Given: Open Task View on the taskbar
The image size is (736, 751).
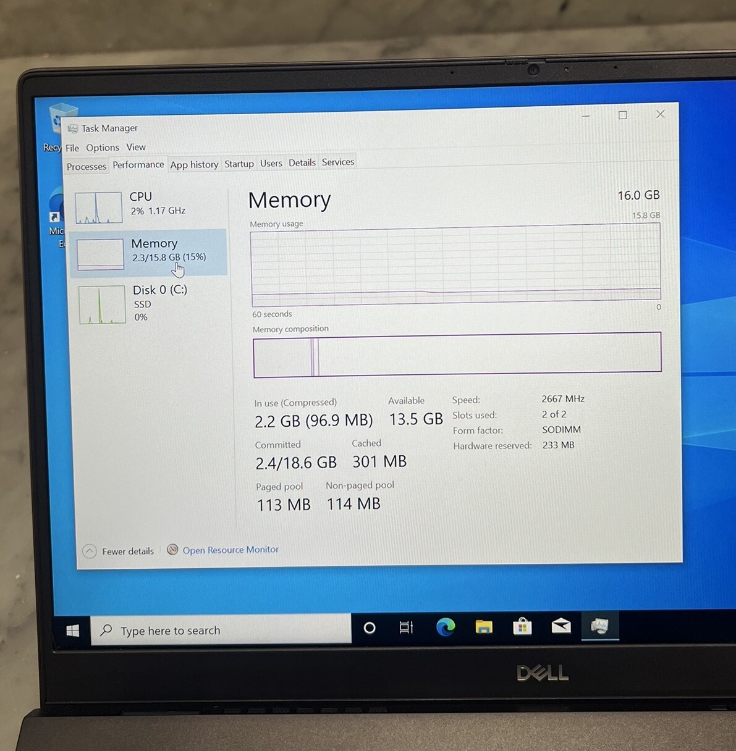Looking at the screenshot, I should tap(406, 627).
